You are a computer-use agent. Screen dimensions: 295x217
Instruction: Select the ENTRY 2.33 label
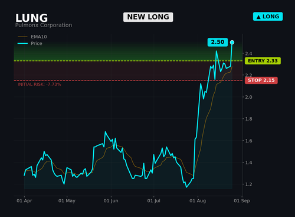[263, 61]
